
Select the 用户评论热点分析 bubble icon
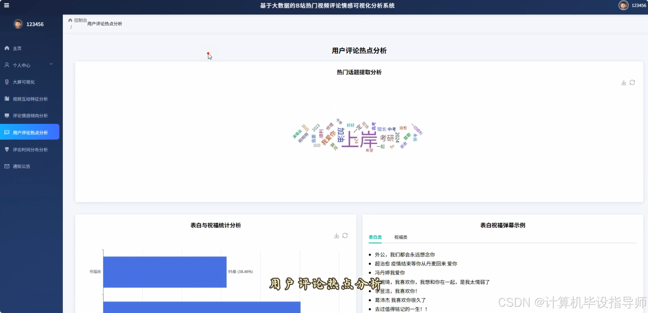[7, 132]
